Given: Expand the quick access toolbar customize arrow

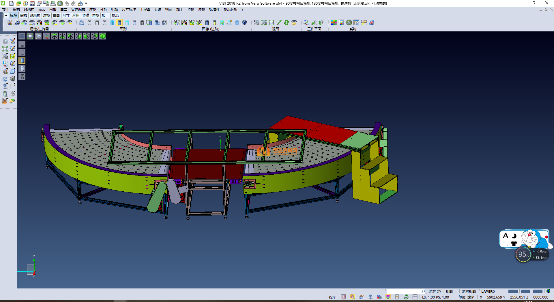Looking at the screenshot, I should [86, 3].
